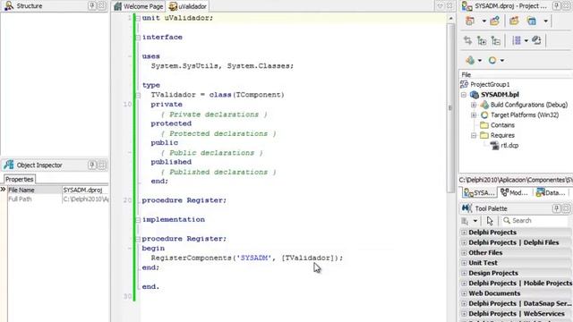
Task: Expand Delphi Projects | Delphi Files category
Action: coord(464,242)
